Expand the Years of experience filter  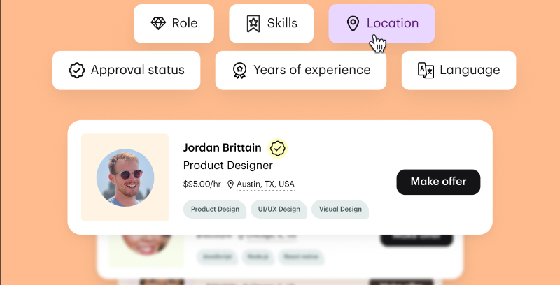(301, 70)
